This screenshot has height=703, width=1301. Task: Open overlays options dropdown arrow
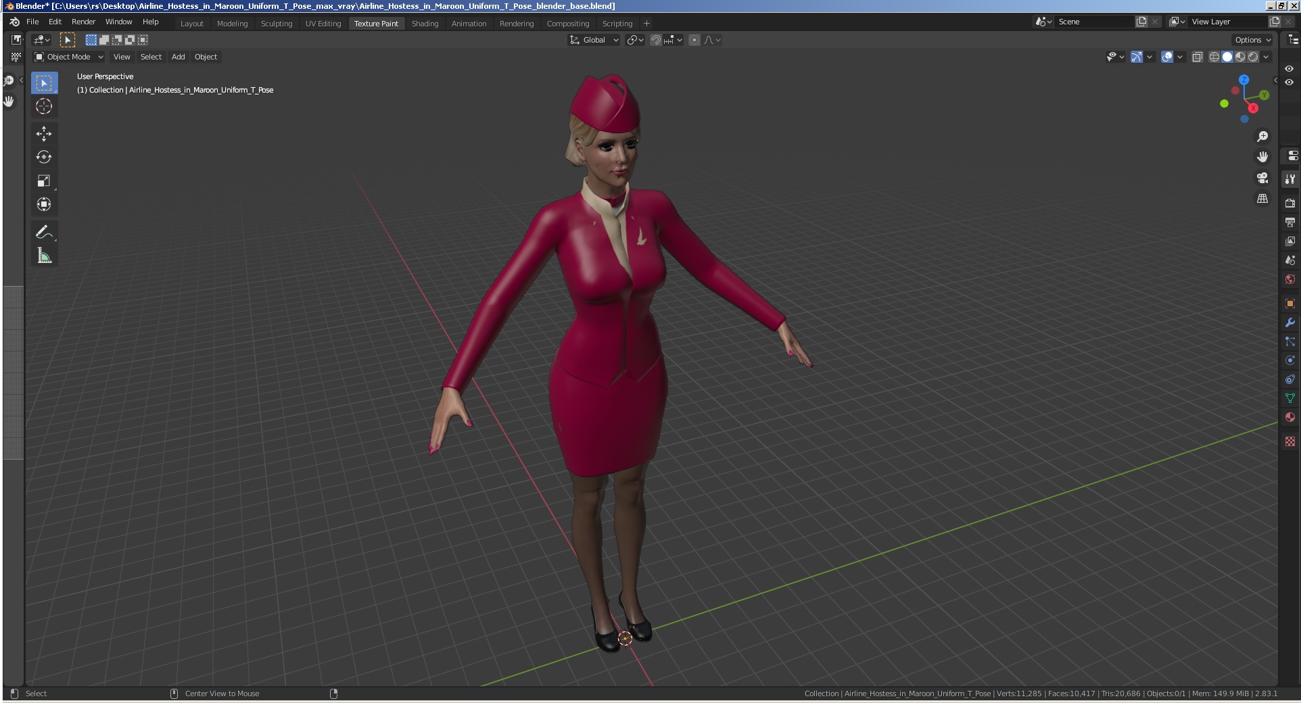point(1180,57)
